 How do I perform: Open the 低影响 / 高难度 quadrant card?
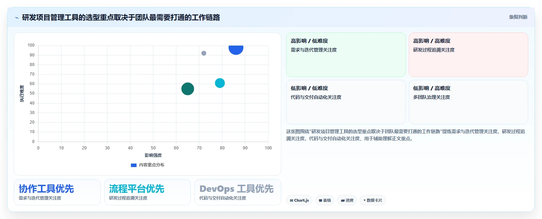point(468,102)
